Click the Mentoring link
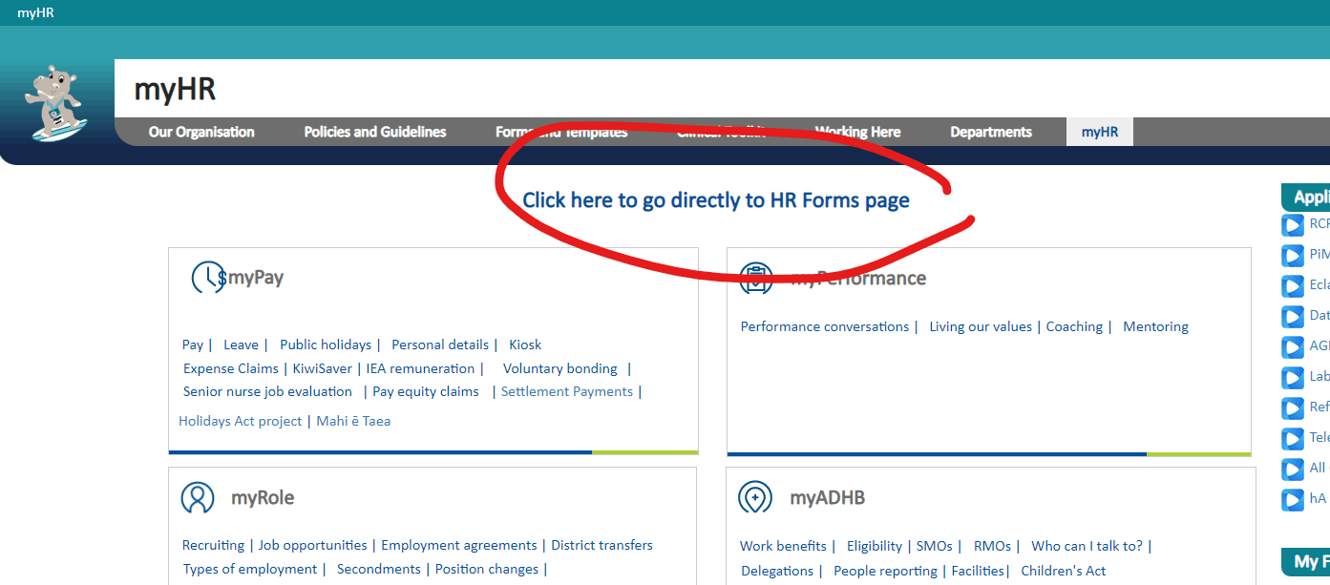 (1155, 326)
